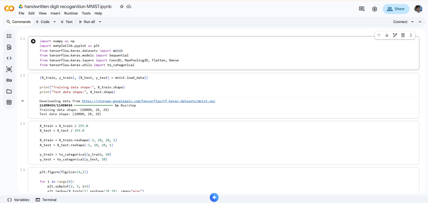The image size is (428, 203).
Task: Click the Share button
Action: [x=396, y=9]
